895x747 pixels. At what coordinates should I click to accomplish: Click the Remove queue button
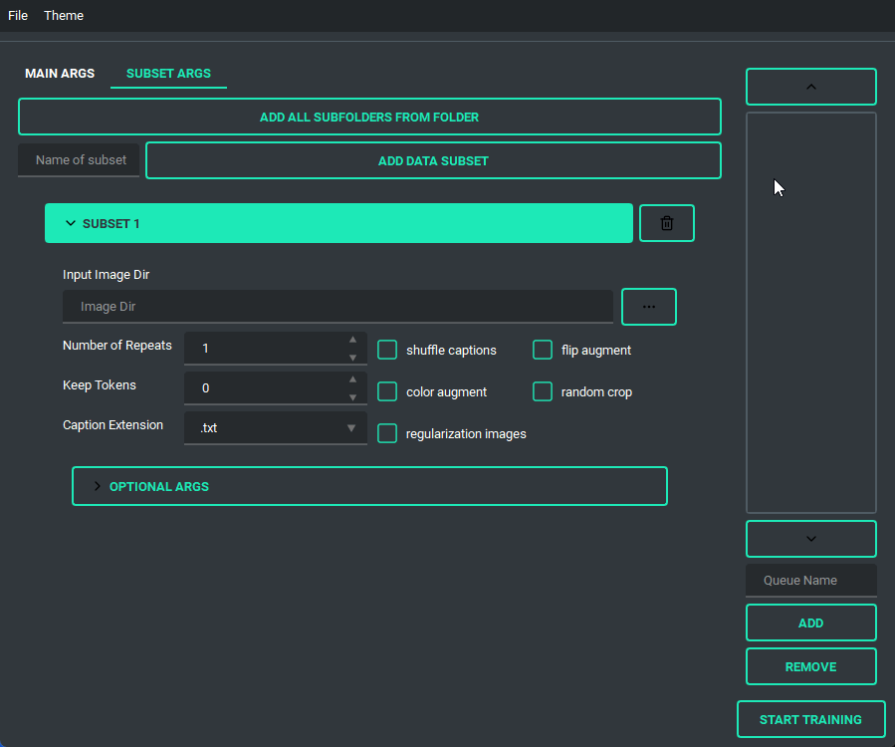(x=811, y=666)
